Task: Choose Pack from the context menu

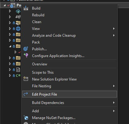Action: click(x=70, y=42)
